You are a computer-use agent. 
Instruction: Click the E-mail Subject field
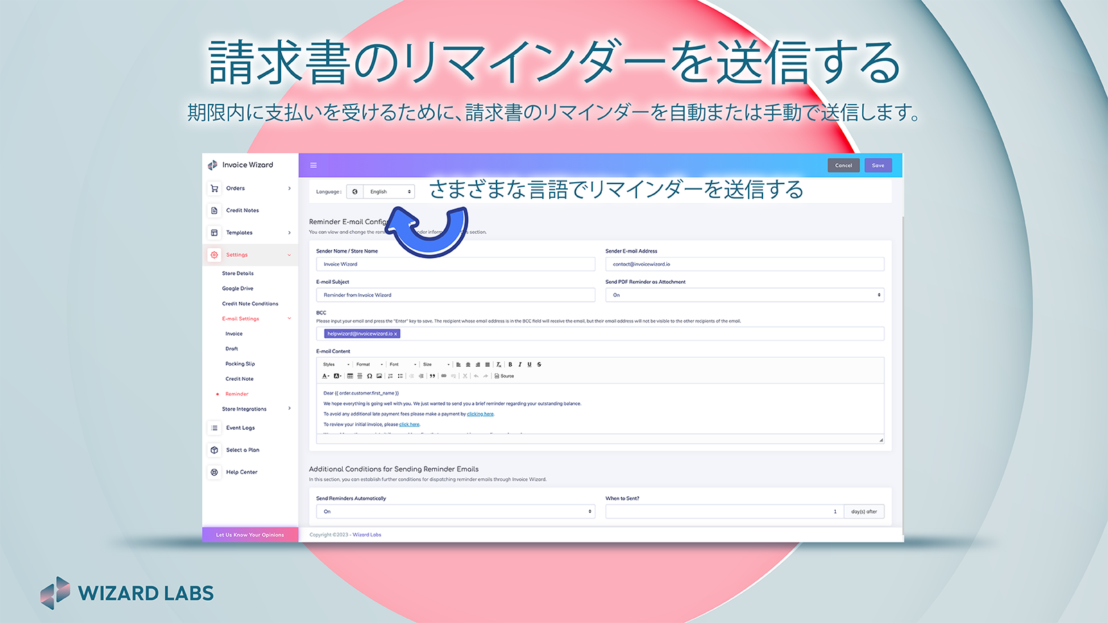point(456,295)
